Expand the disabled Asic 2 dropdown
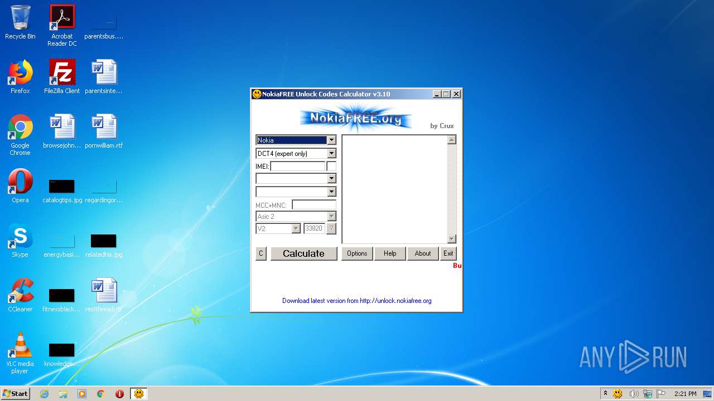 (331, 216)
